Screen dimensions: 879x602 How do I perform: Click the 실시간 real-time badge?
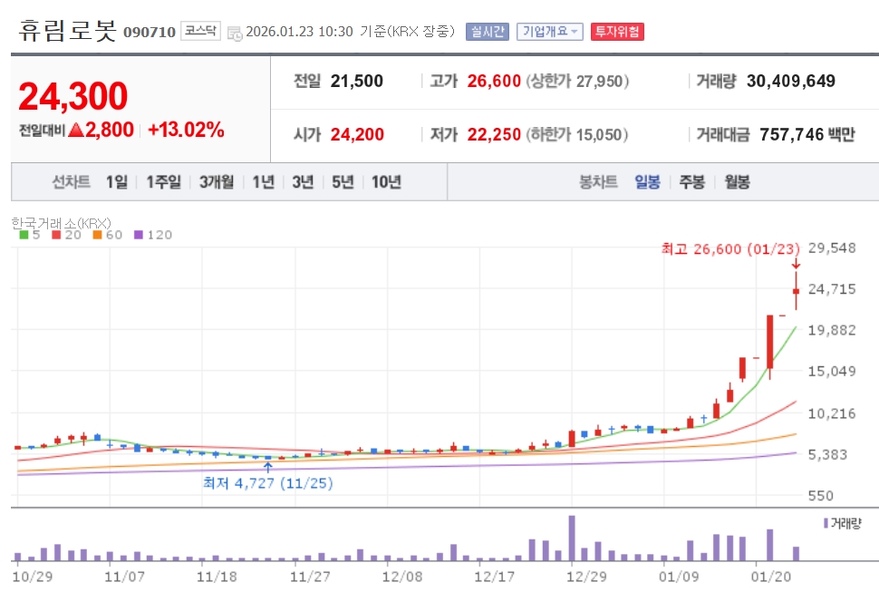point(488,32)
